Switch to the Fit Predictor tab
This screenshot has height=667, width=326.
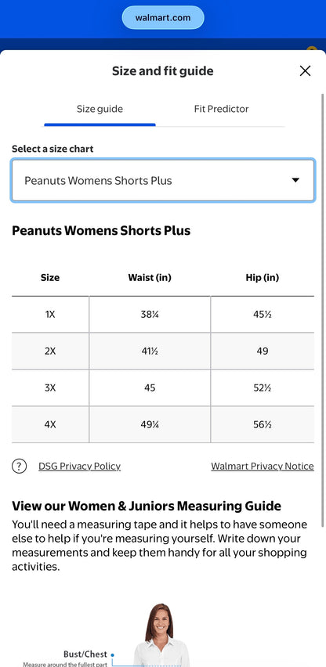click(221, 110)
